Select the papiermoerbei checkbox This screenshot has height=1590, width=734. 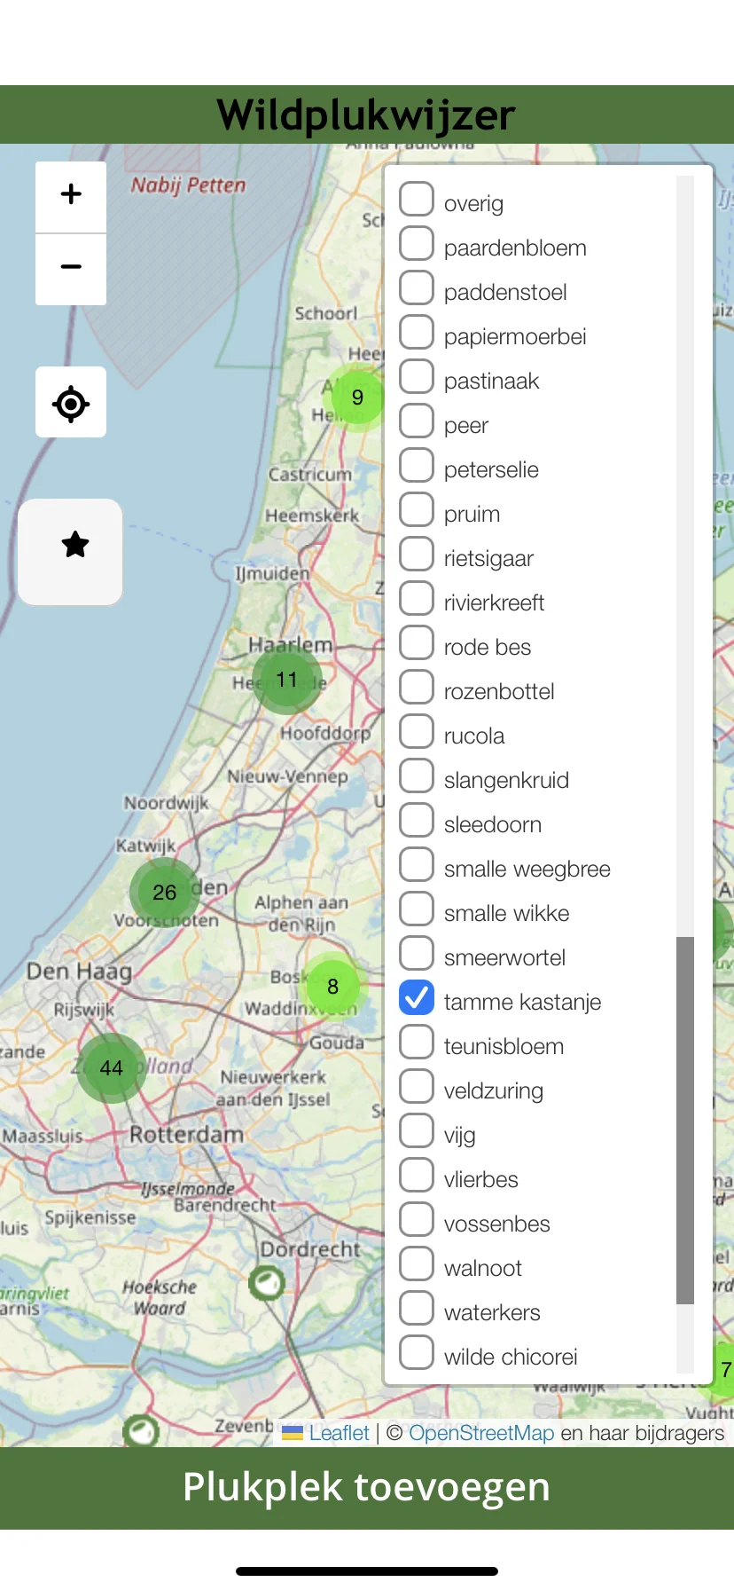pos(417,333)
